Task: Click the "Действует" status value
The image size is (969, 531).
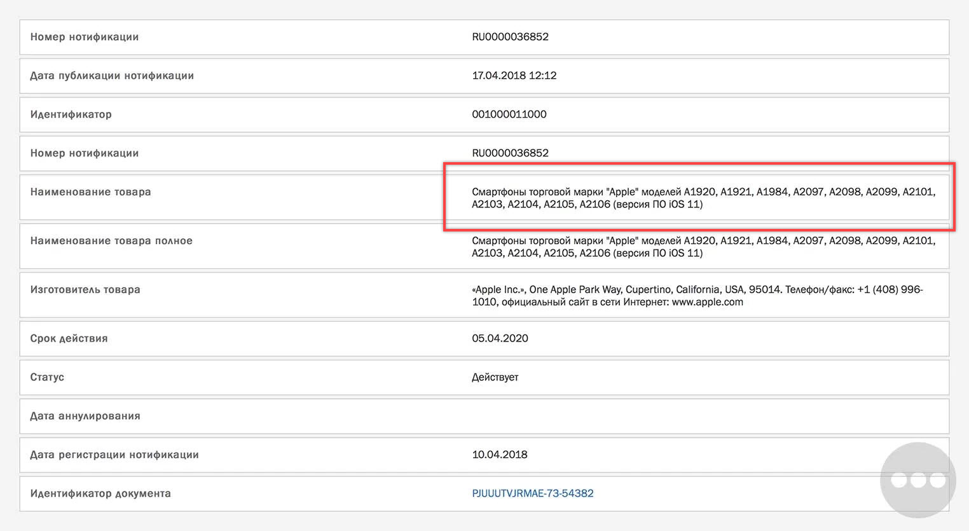Action: point(495,377)
